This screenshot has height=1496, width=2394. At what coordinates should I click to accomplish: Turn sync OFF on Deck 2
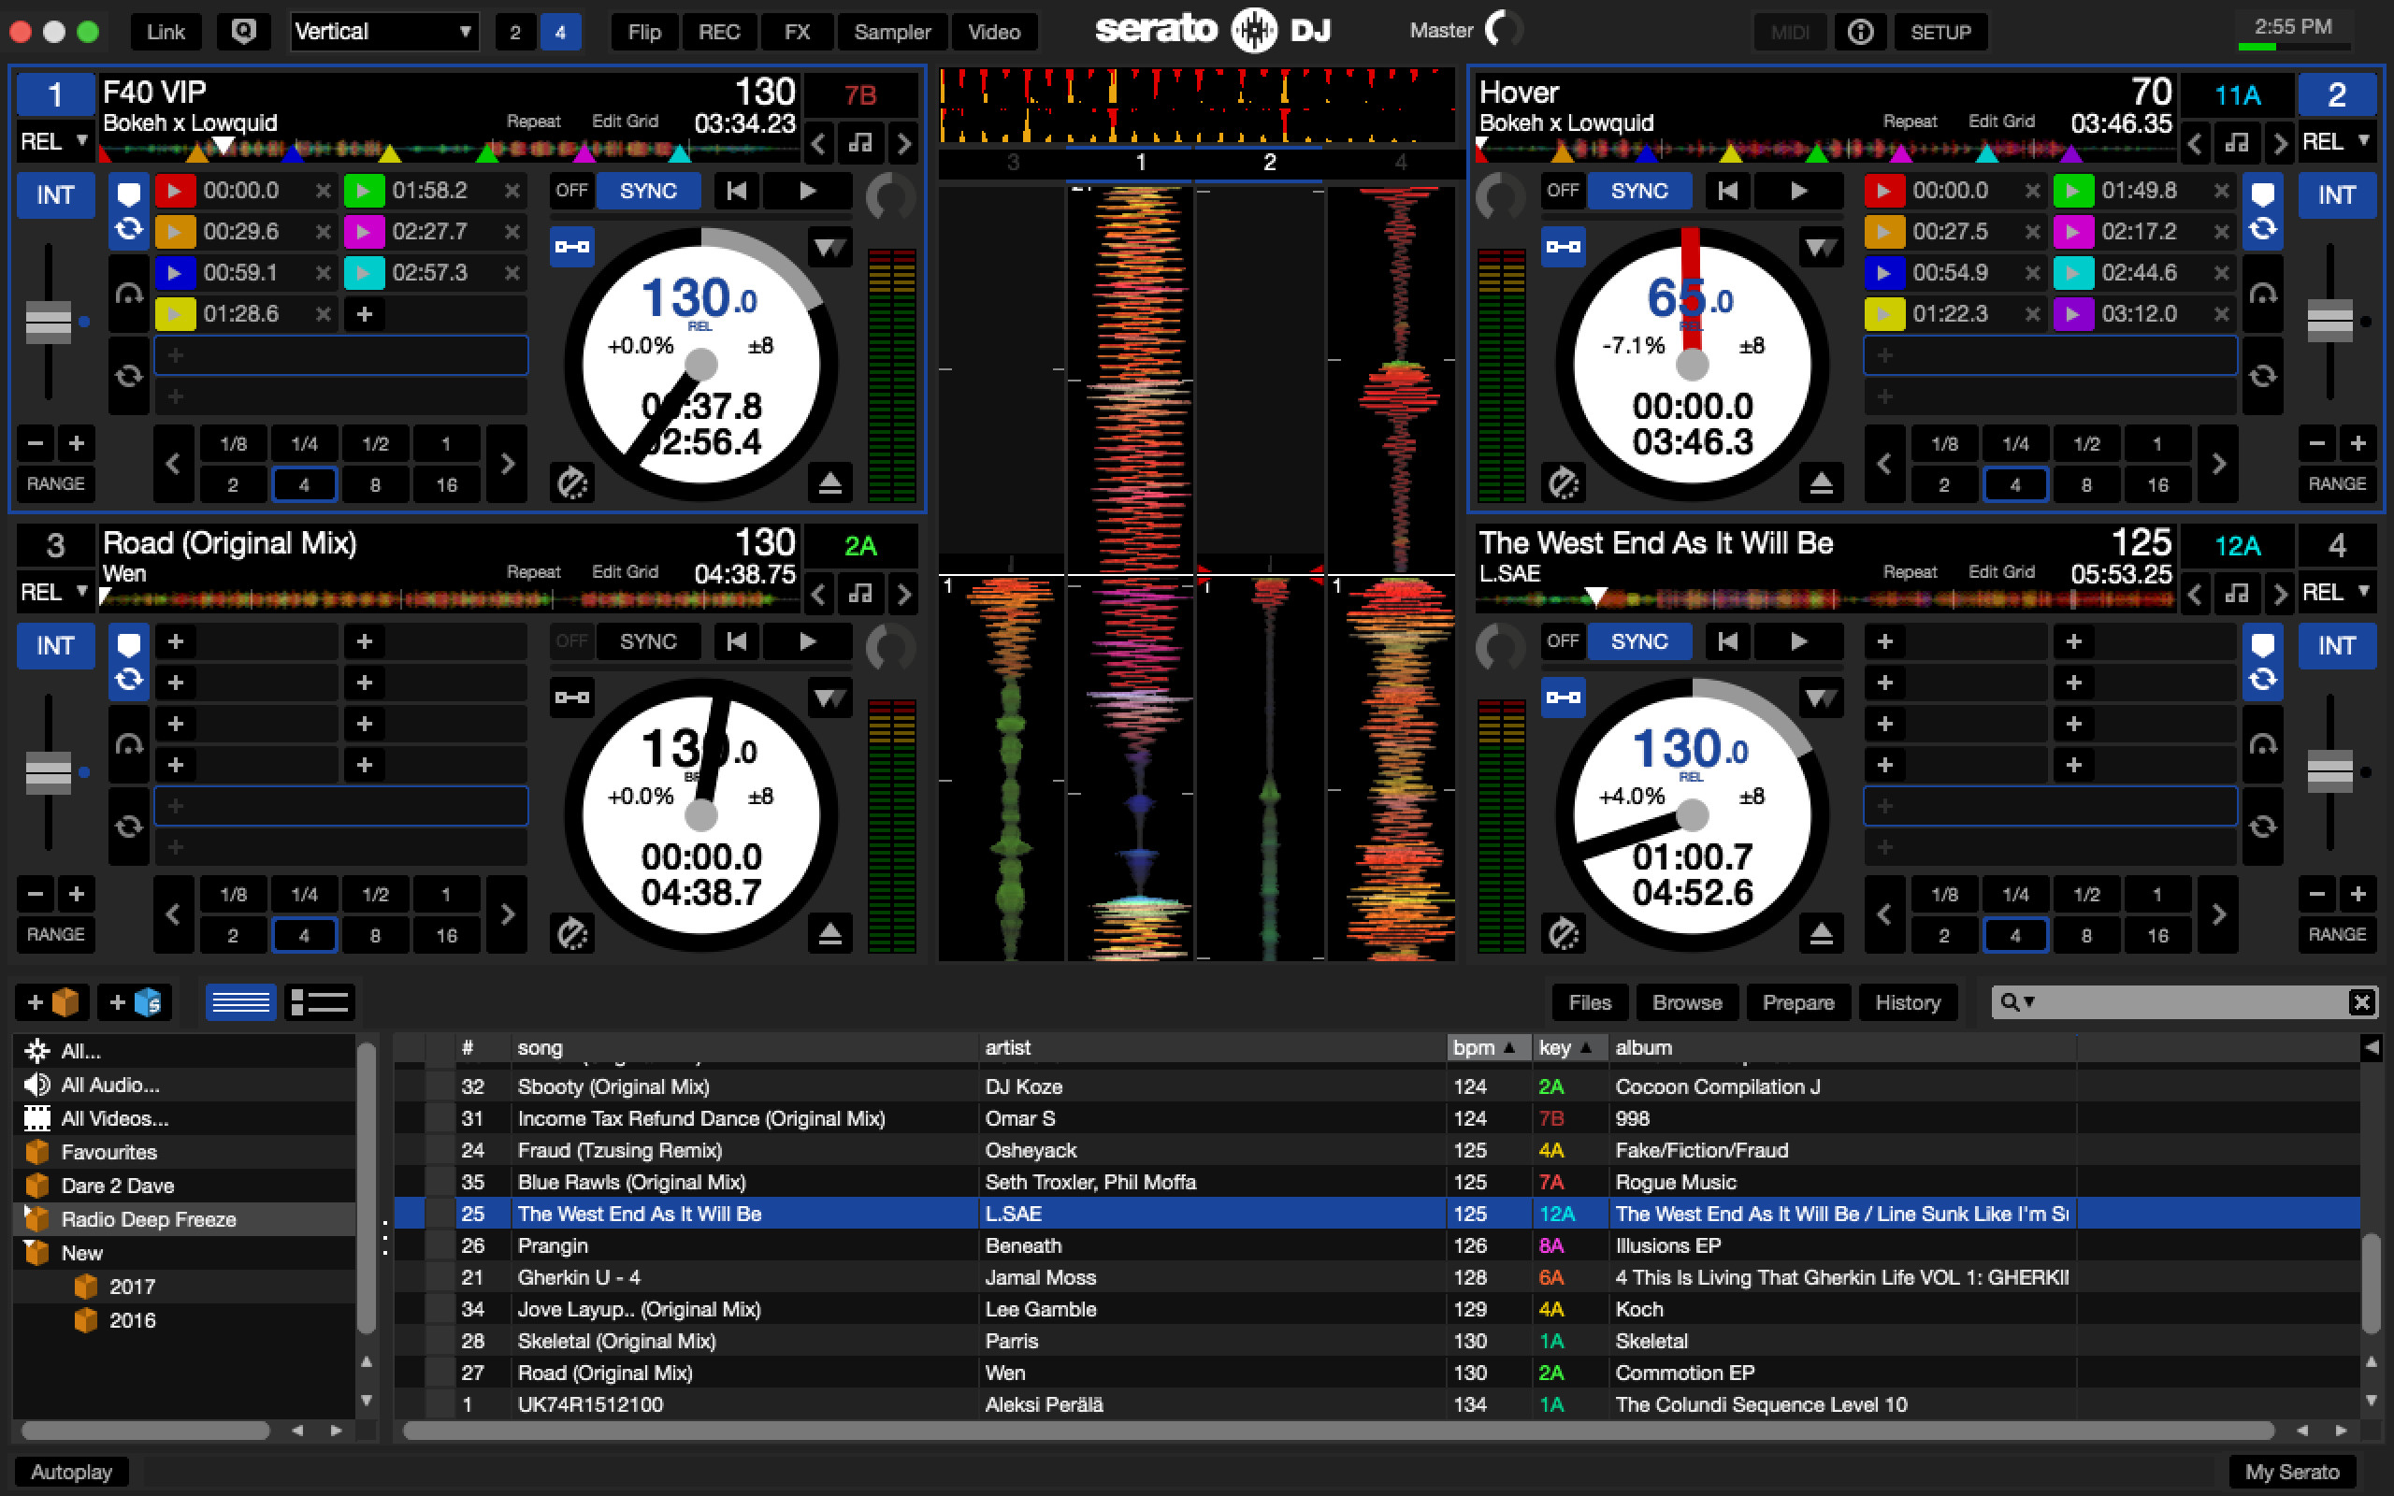pyautogui.click(x=1563, y=190)
